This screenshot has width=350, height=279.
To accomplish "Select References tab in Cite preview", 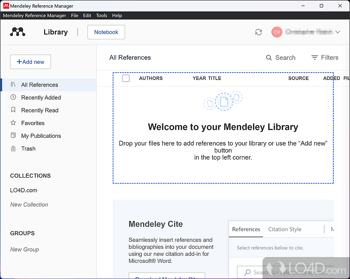I will click(246, 229).
